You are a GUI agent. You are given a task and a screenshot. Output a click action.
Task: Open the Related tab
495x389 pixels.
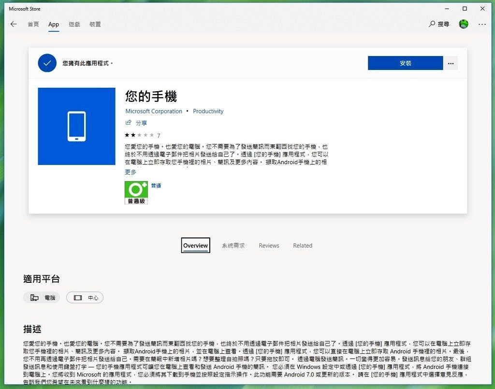coord(303,246)
